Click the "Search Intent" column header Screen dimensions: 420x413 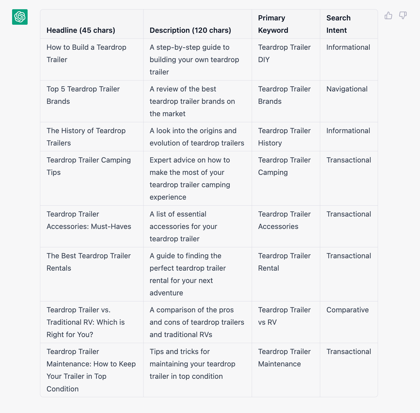(338, 24)
